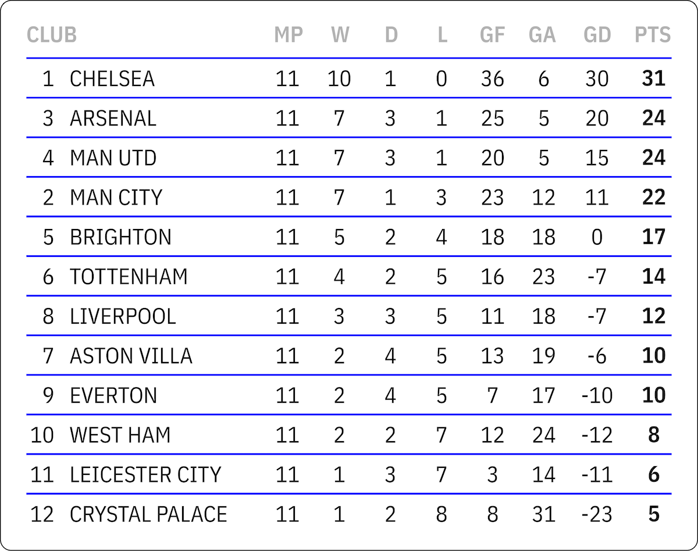
Task: Click WEST HAM club name
Action: click(120, 435)
